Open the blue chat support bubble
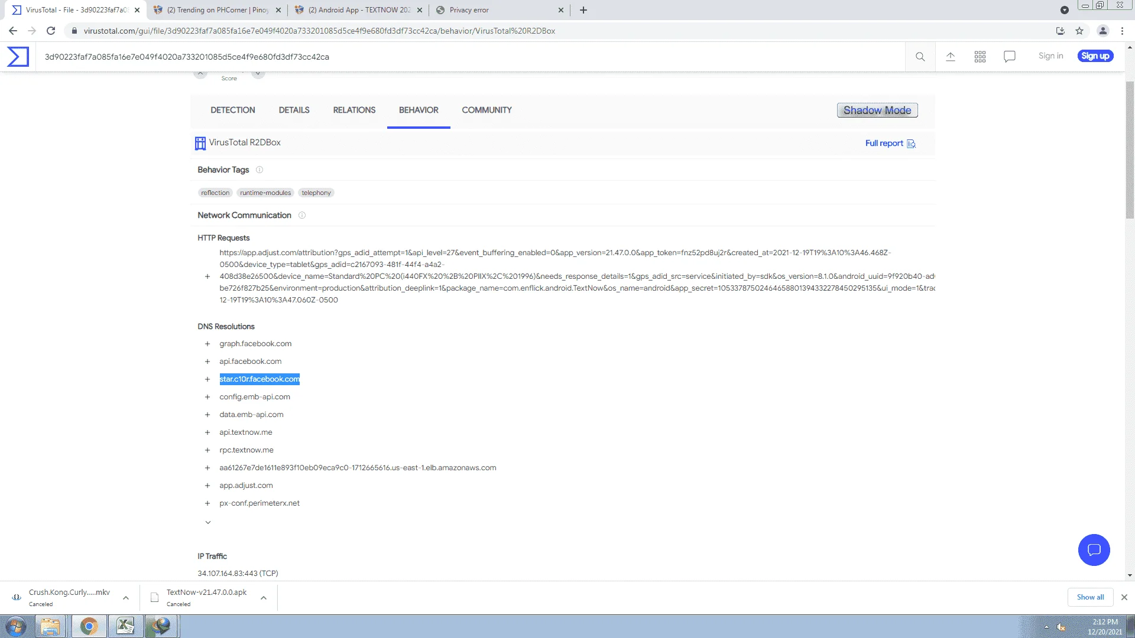 pyautogui.click(x=1094, y=550)
